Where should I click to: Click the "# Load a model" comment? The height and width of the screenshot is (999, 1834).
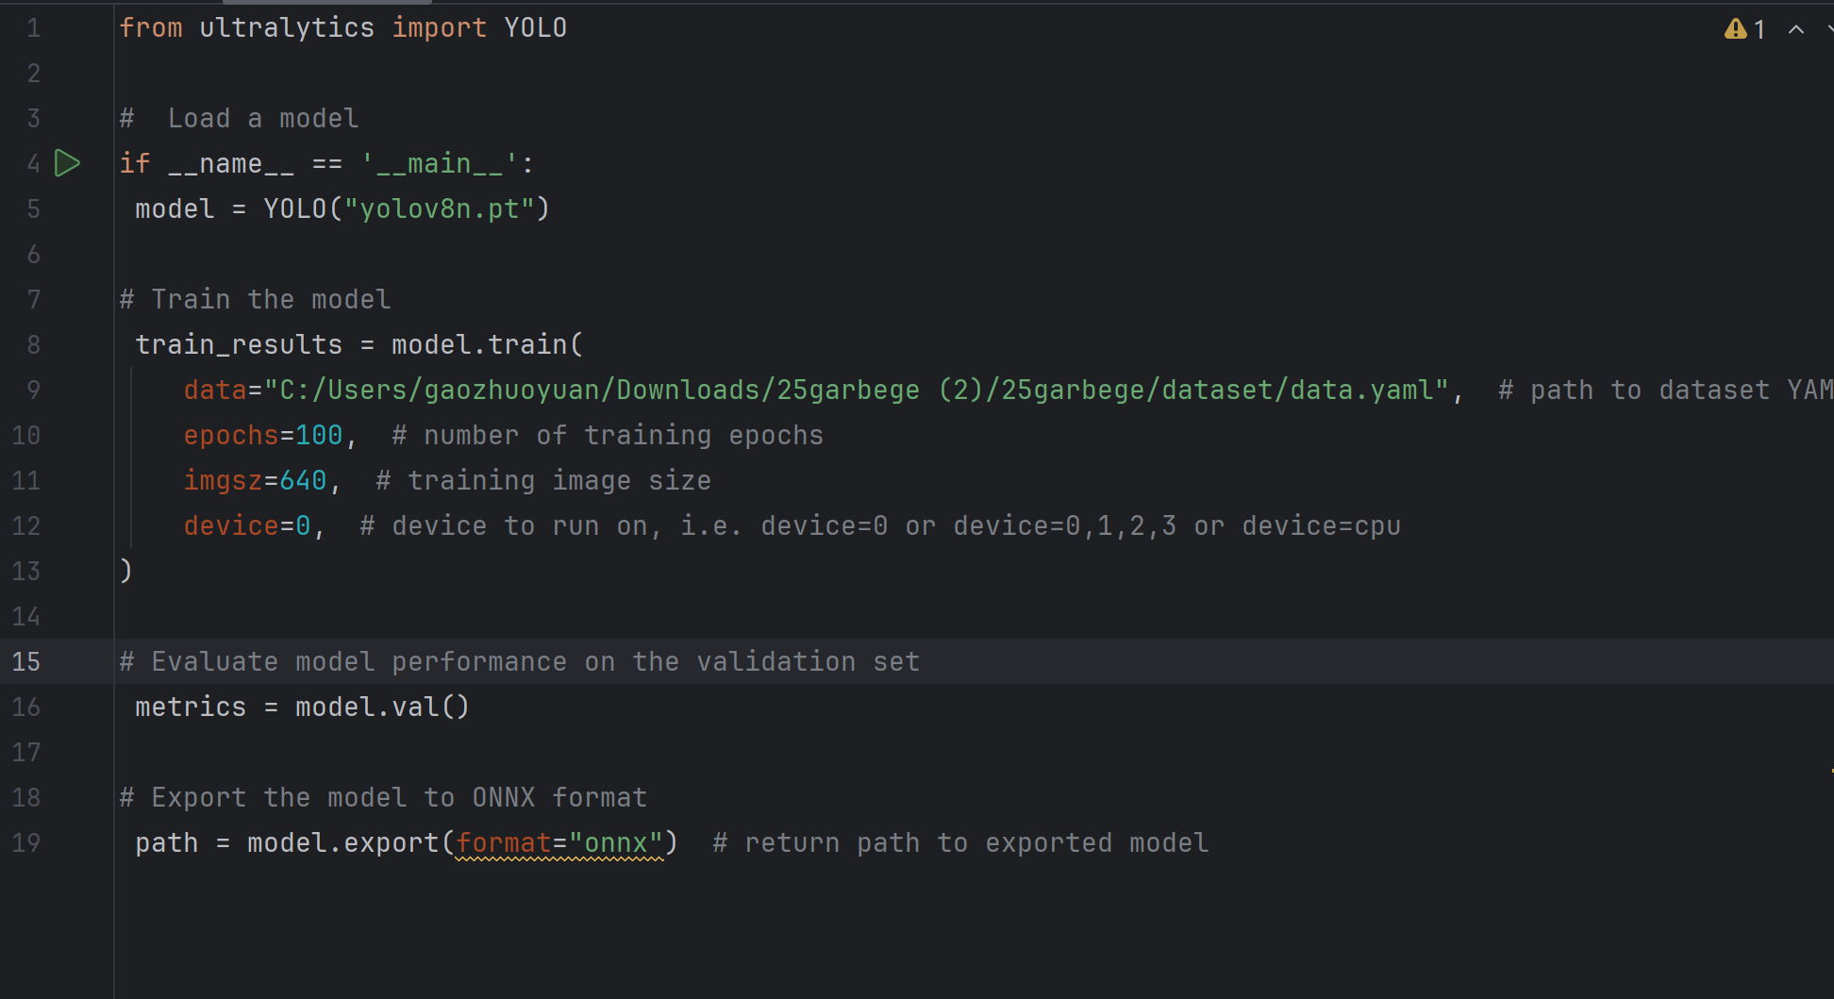tap(240, 118)
